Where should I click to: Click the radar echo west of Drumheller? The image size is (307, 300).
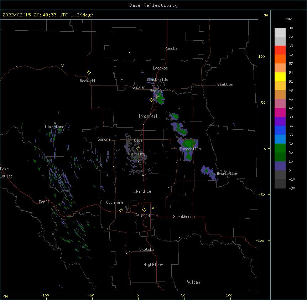209,172
